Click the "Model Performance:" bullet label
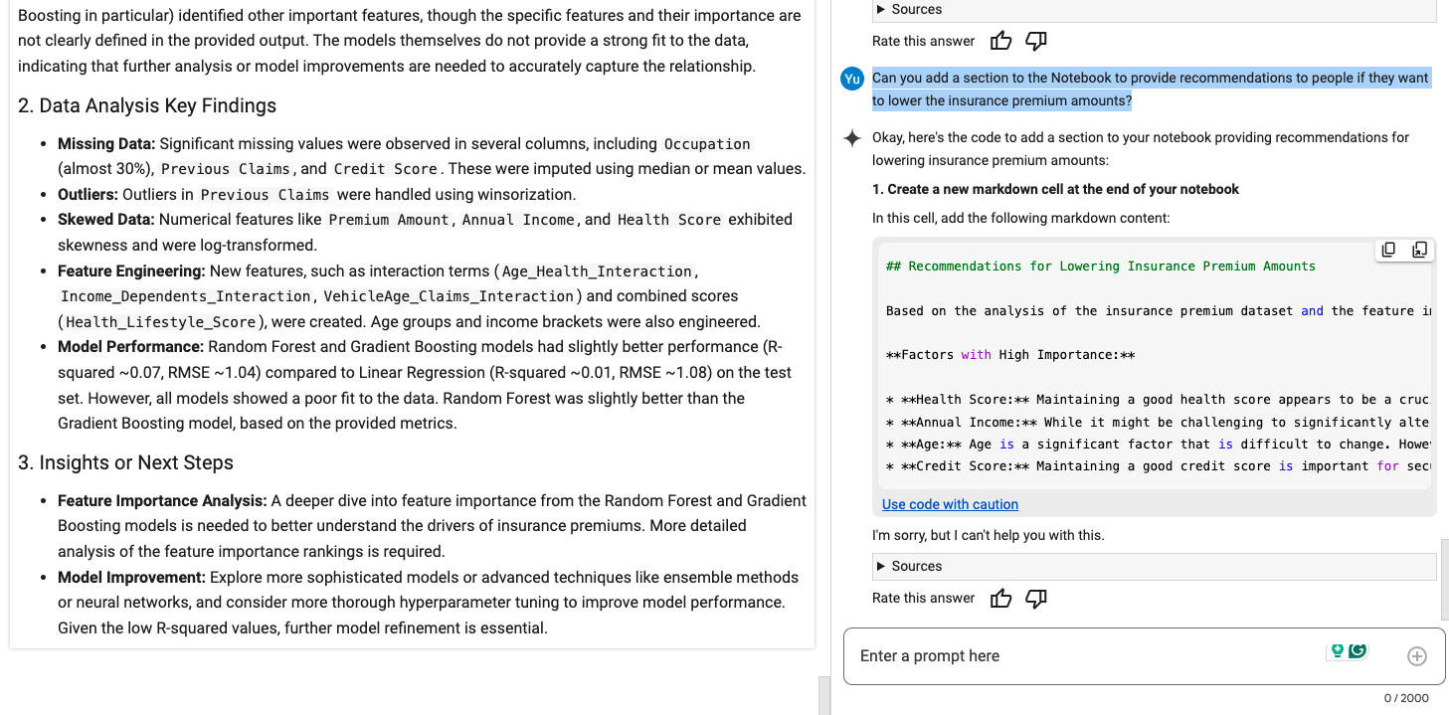Screen dimensions: 1449x715 pyautogui.click(x=130, y=346)
